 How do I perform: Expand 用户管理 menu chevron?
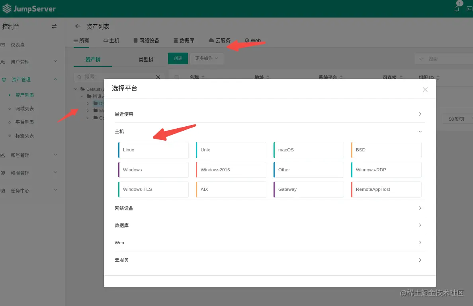click(x=55, y=61)
